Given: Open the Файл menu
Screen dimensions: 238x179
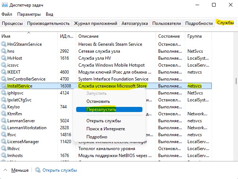Looking at the screenshot, I should (7, 14).
